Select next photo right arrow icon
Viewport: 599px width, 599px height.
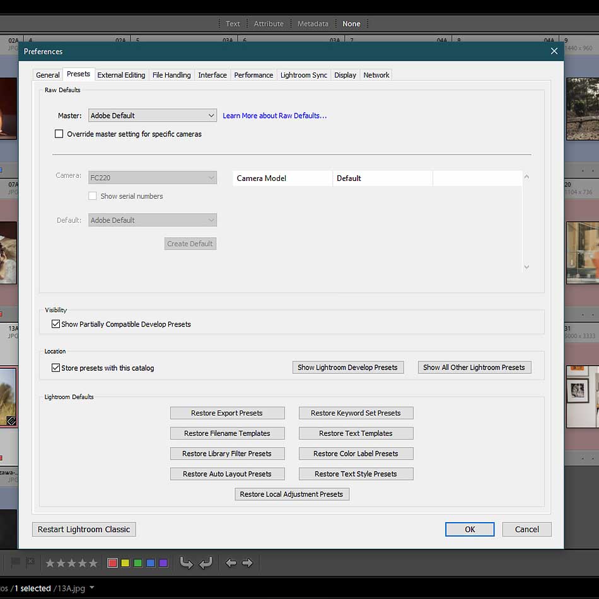point(248,562)
